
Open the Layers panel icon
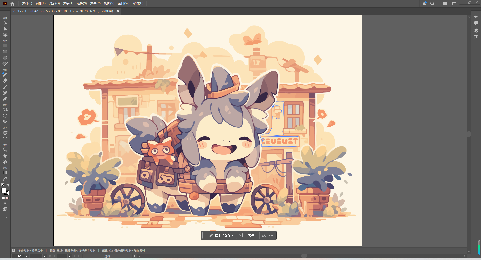click(x=476, y=30)
